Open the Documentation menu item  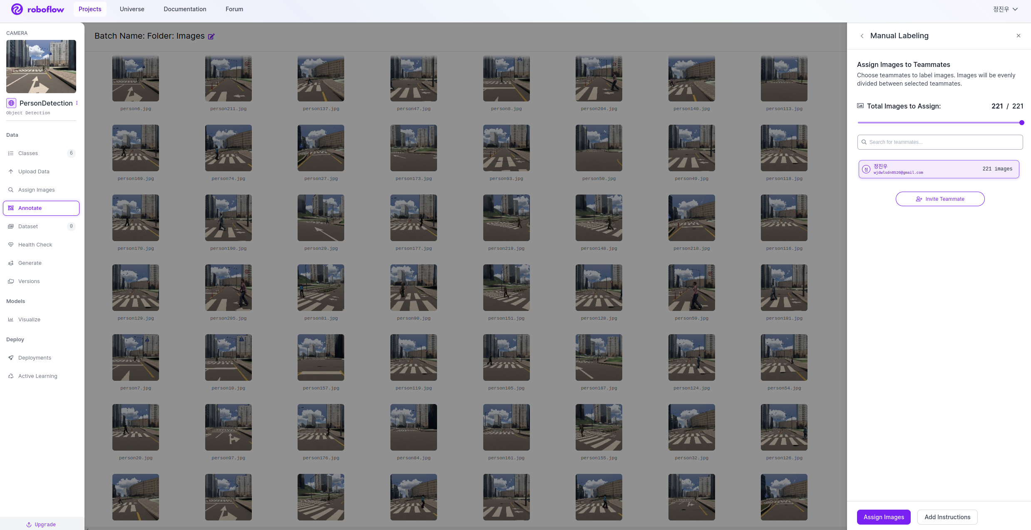[x=185, y=9]
